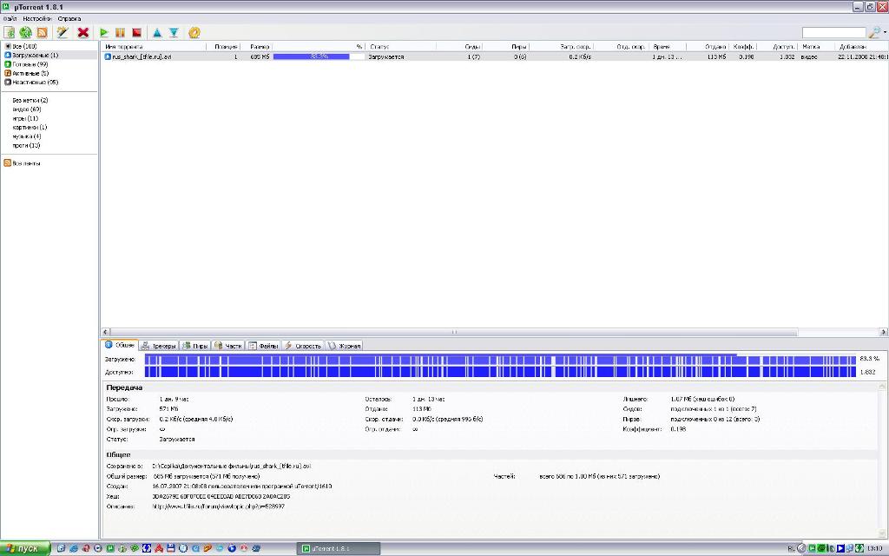Sort by the Размер column header
This screenshot has width=889, height=556.
[257, 47]
